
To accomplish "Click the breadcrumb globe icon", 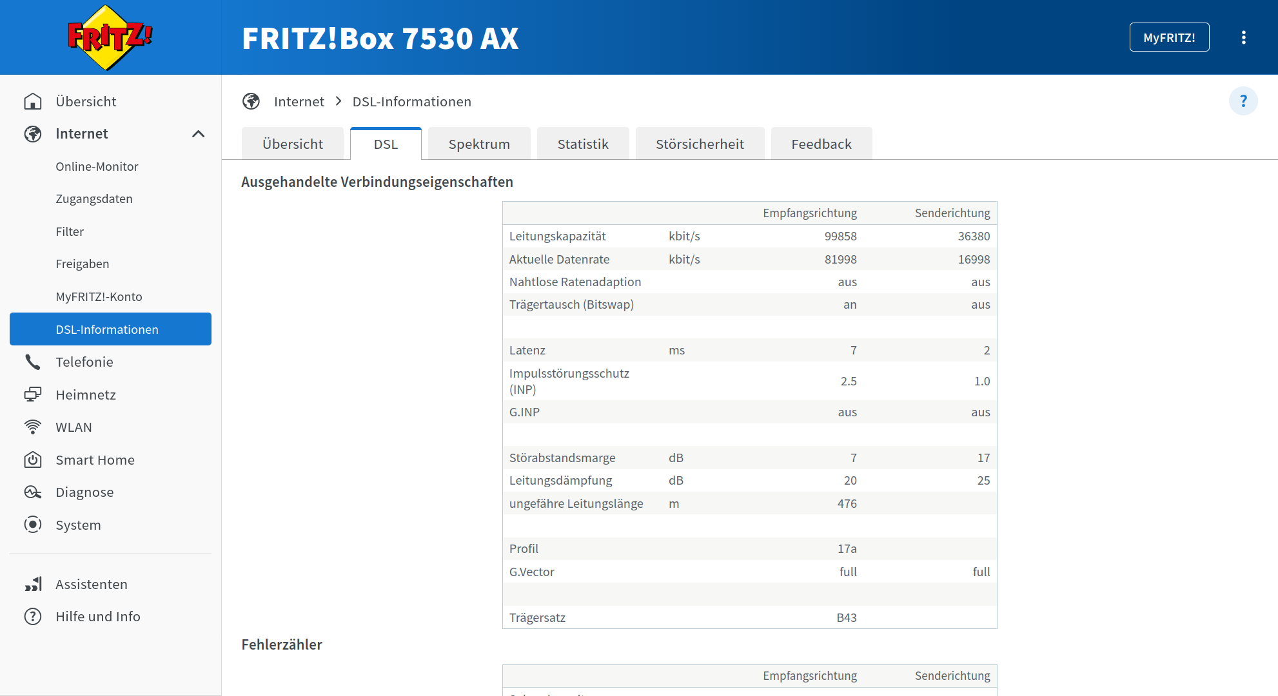I will coord(251,101).
